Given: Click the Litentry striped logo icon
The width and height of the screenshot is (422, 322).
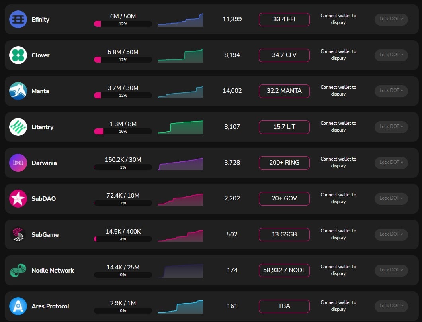Looking at the screenshot, I should pos(18,127).
